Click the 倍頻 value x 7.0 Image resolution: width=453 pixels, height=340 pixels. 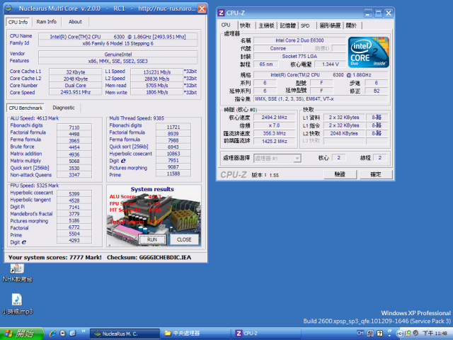[x=274, y=125]
